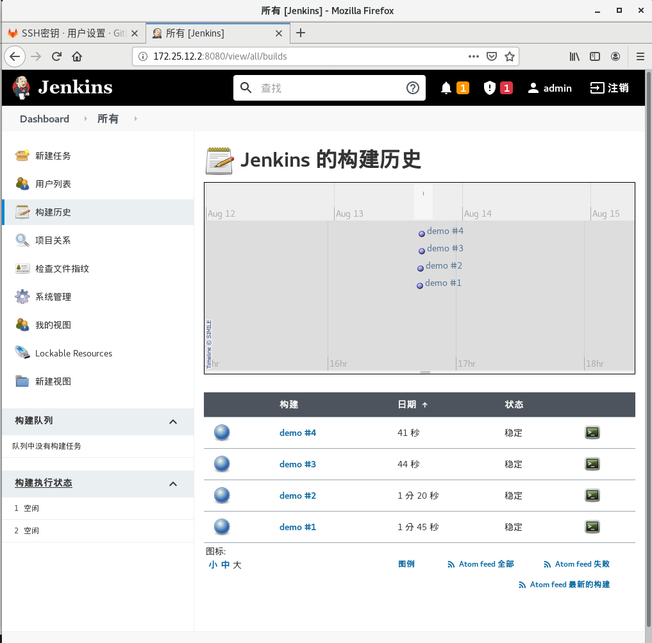Log out with 注销 button

click(609, 88)
